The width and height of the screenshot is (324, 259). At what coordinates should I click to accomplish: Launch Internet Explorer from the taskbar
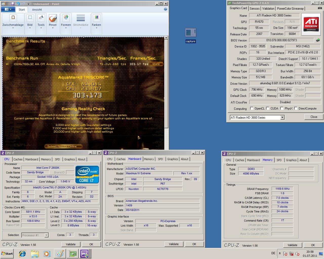tap(22, 254)
